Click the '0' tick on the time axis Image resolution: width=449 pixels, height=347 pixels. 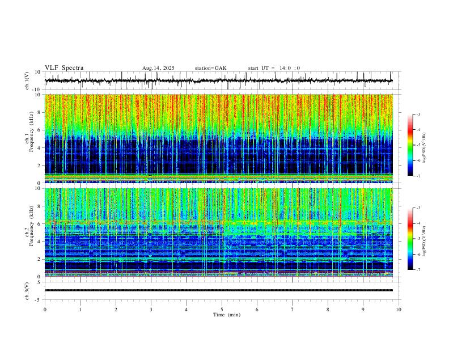click(45, 310)
